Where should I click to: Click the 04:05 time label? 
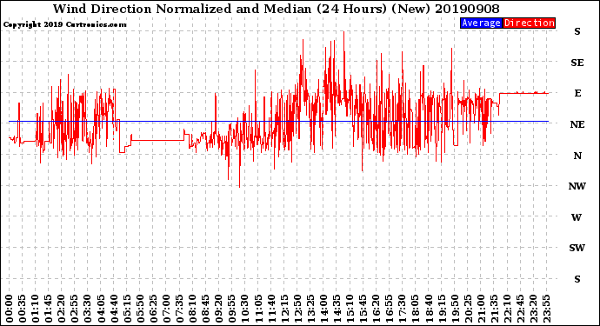click(x=101, y=309)
